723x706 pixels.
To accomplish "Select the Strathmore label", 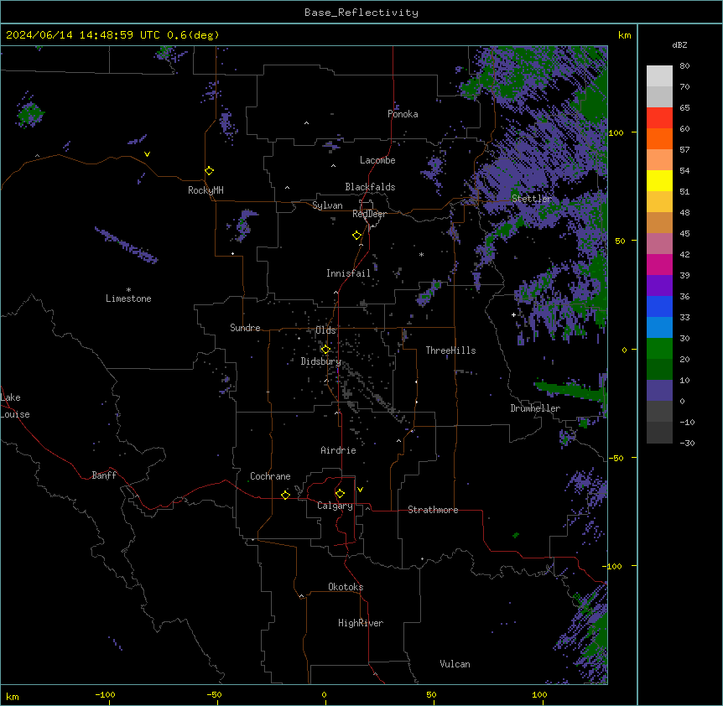I will coord(433,510).
